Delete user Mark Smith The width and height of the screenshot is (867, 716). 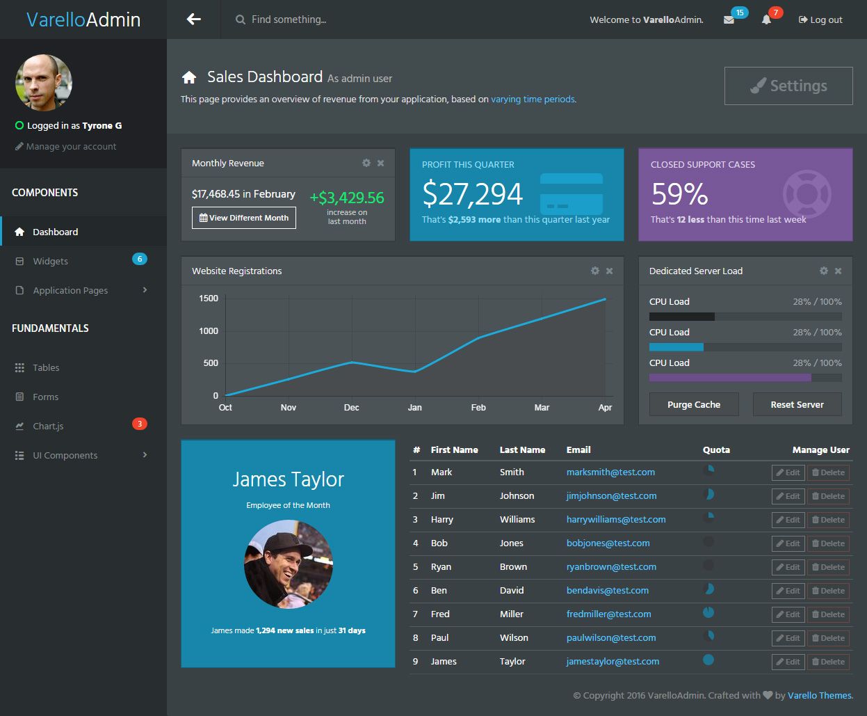(828, 472)
